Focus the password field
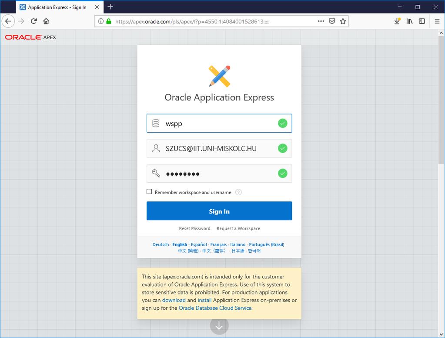445x338 pixels. (219, 173)
